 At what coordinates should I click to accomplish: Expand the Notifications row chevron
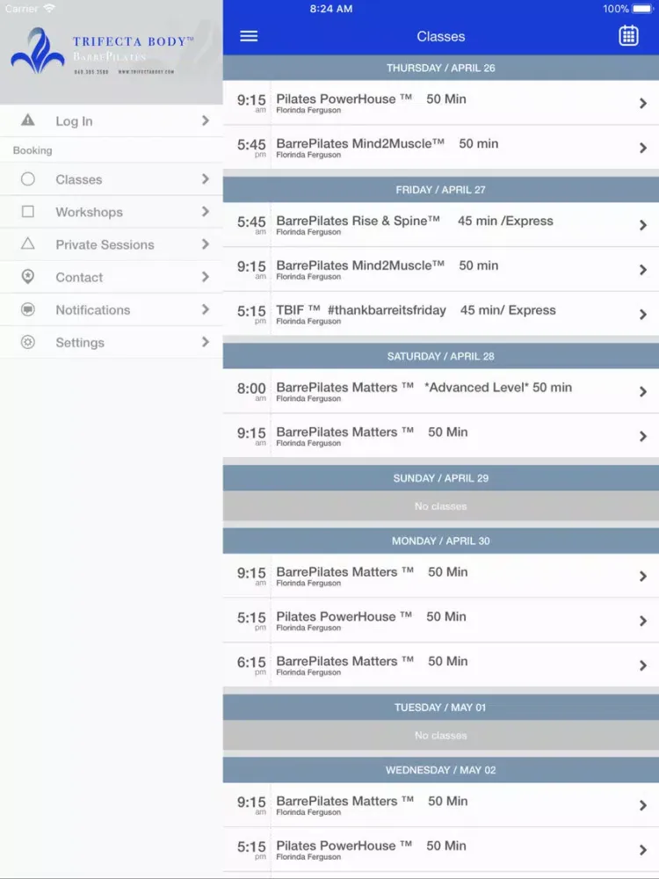pos(206,309)
